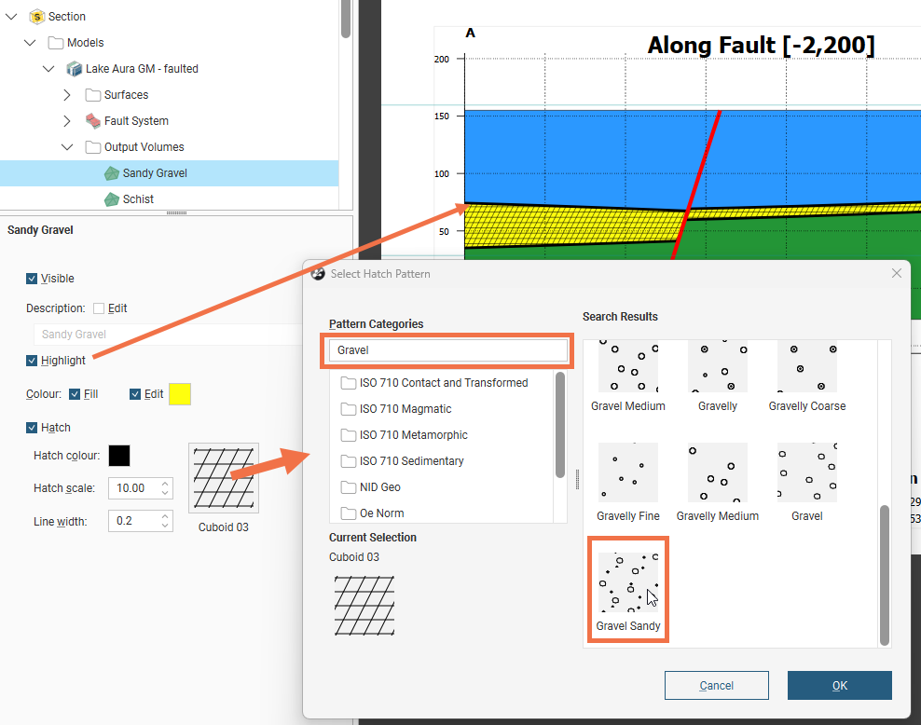Select the Gravel pattern thumbnail
The image size is (921, 725).
pos(806,473)
